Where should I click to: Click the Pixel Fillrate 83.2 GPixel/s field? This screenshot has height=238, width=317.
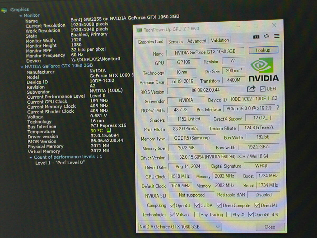coord(185,129)
